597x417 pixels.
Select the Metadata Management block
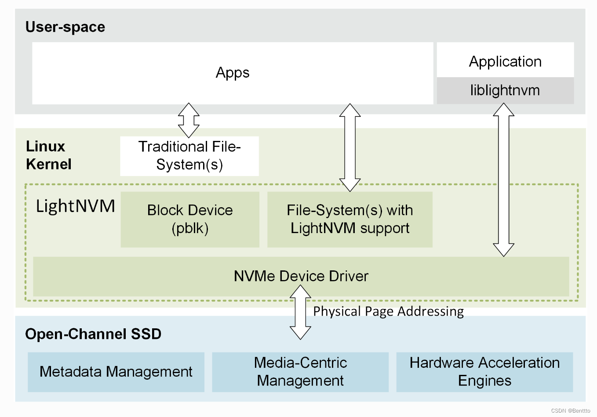[x=116, y=372]
